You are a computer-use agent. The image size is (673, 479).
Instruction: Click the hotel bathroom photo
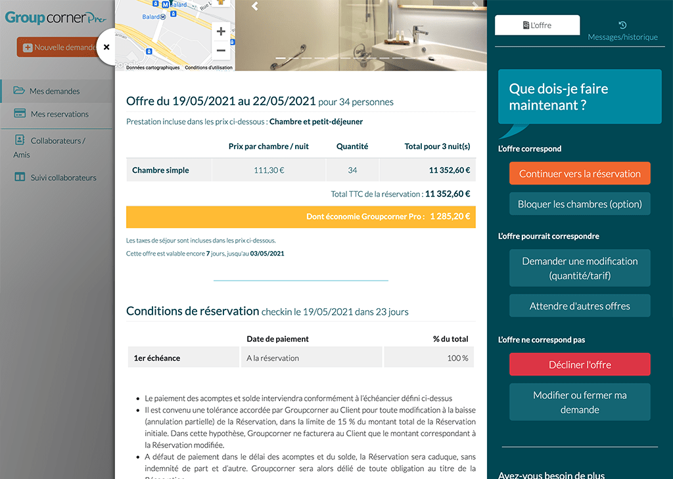point(361,35)
